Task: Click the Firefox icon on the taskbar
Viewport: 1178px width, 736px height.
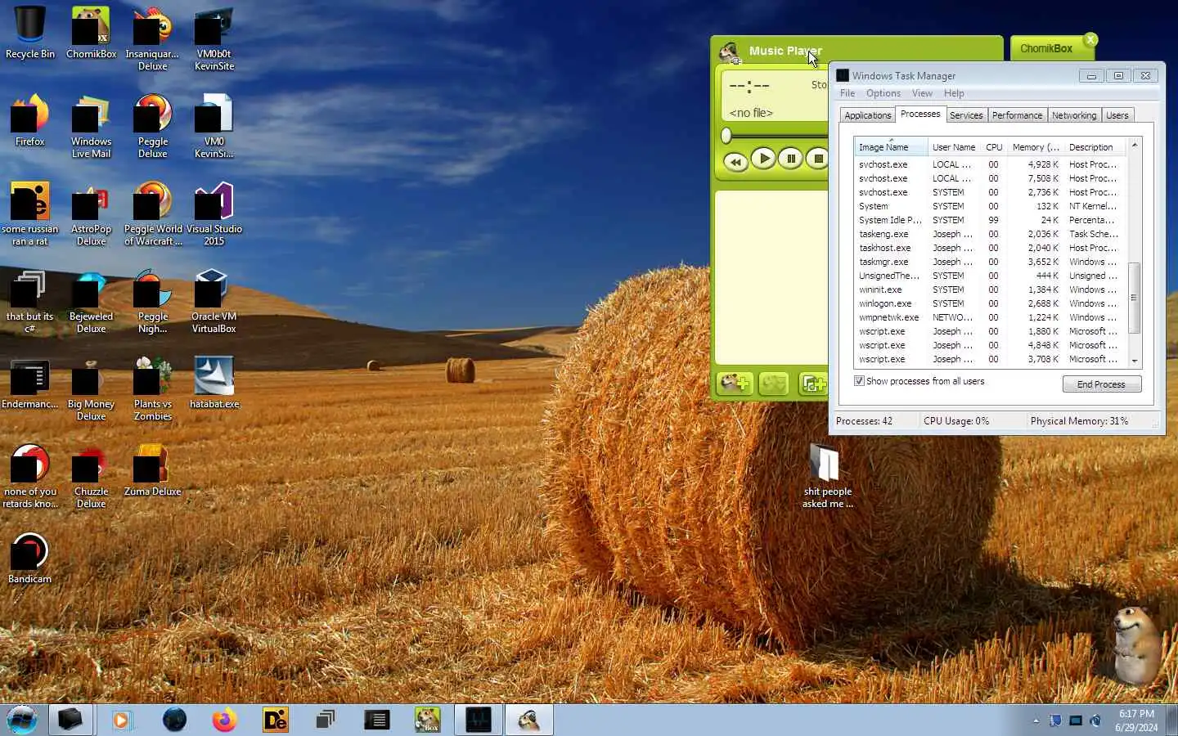Action: [224, 720]
